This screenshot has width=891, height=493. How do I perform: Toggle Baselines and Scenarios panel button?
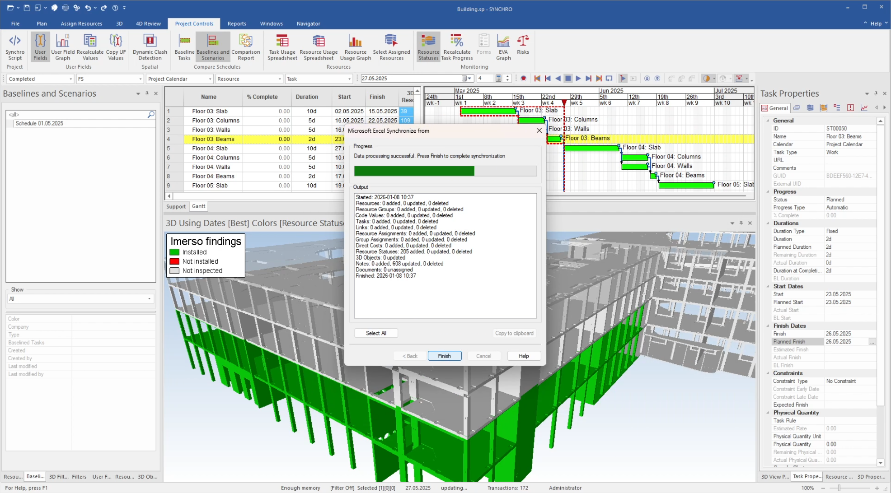[x=212, y=47]
